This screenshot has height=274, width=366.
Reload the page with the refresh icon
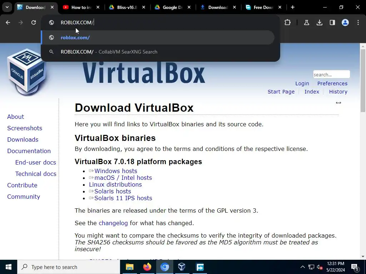point(34,22)
